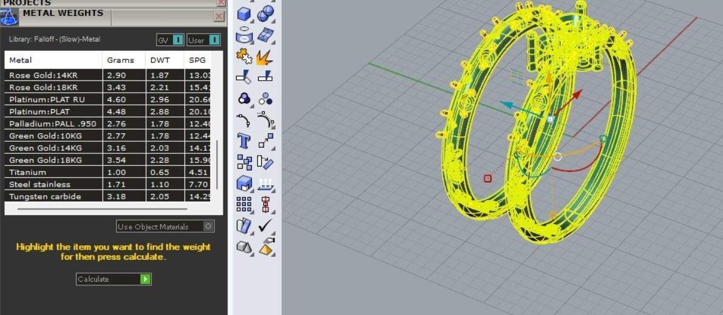
Task: Select the Move squares tool
Action: 266,141
